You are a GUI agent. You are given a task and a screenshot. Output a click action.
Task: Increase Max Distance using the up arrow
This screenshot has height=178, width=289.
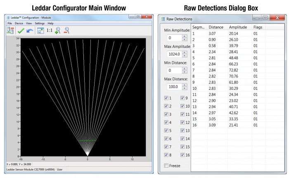[184, 85]
